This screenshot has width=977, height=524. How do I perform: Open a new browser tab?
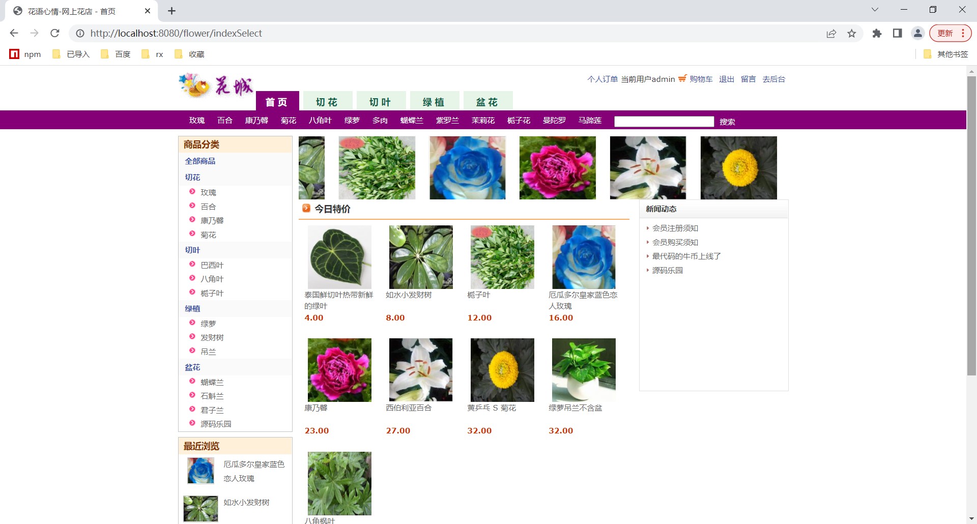tap(171, 11)
